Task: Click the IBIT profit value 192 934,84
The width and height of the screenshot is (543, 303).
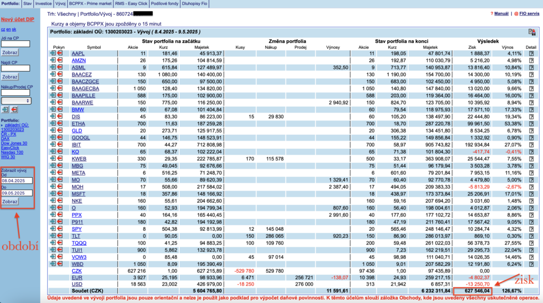Action: pos(477,144)
